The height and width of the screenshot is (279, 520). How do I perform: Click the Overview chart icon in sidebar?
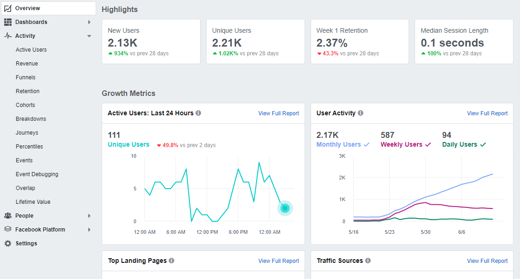click(8, 8)
